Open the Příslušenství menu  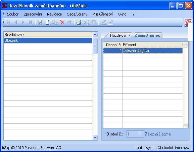[103, 14]
